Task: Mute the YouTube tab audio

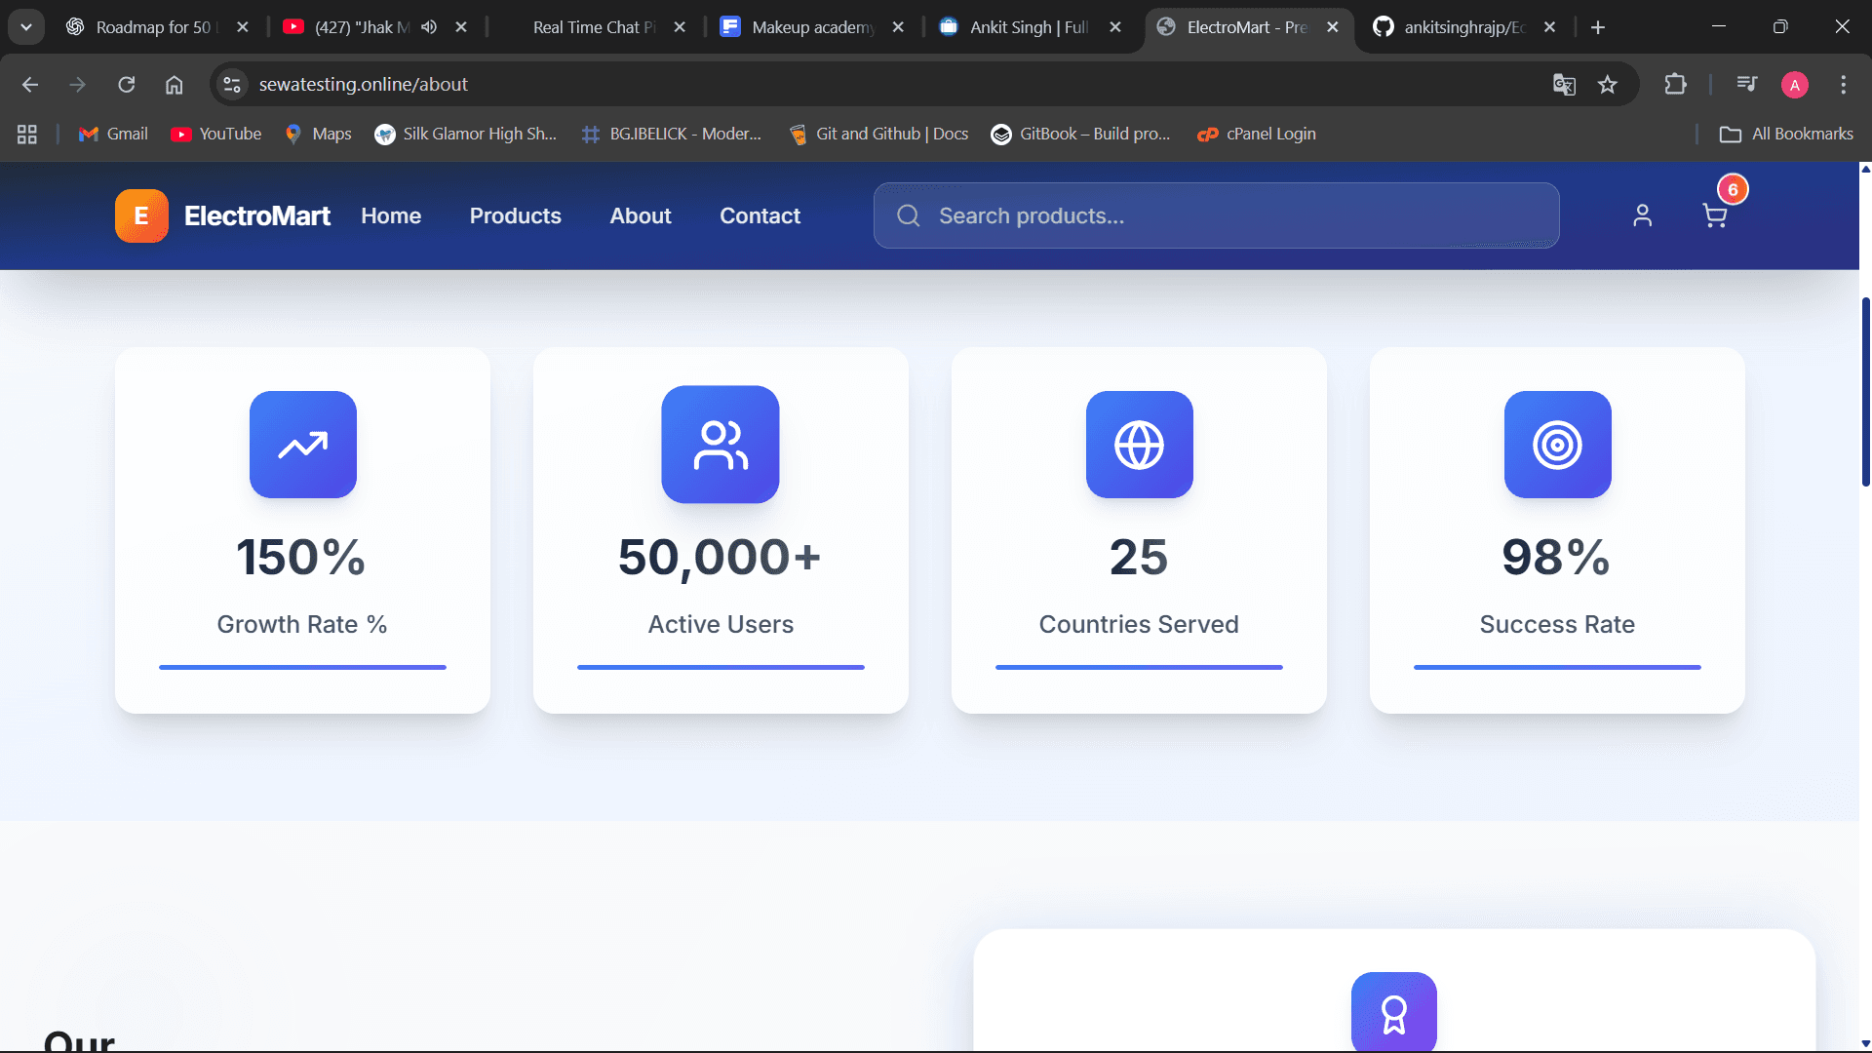Action: click(429, 27)
